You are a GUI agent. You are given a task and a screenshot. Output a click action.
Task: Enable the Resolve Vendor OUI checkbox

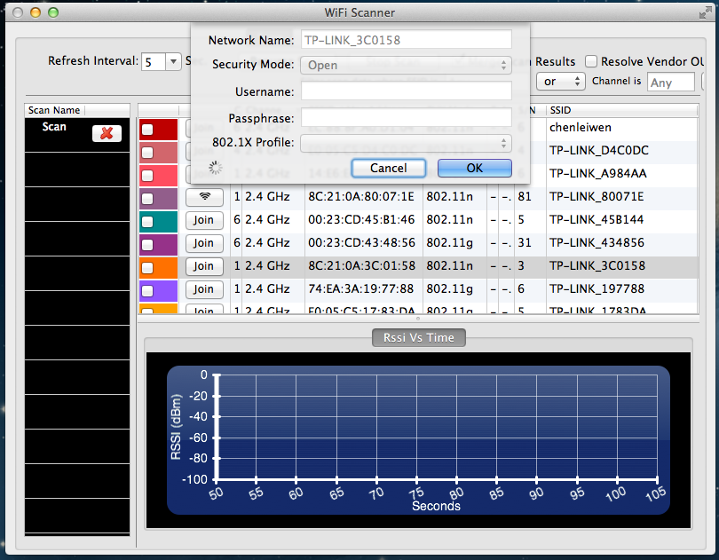coord(591,61)
